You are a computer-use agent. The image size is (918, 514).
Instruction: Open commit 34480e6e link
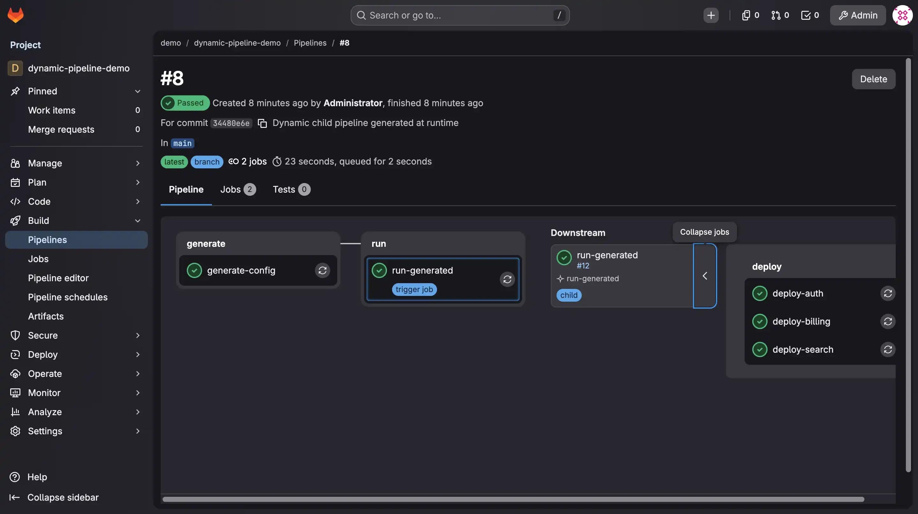[x=231, y=123]
